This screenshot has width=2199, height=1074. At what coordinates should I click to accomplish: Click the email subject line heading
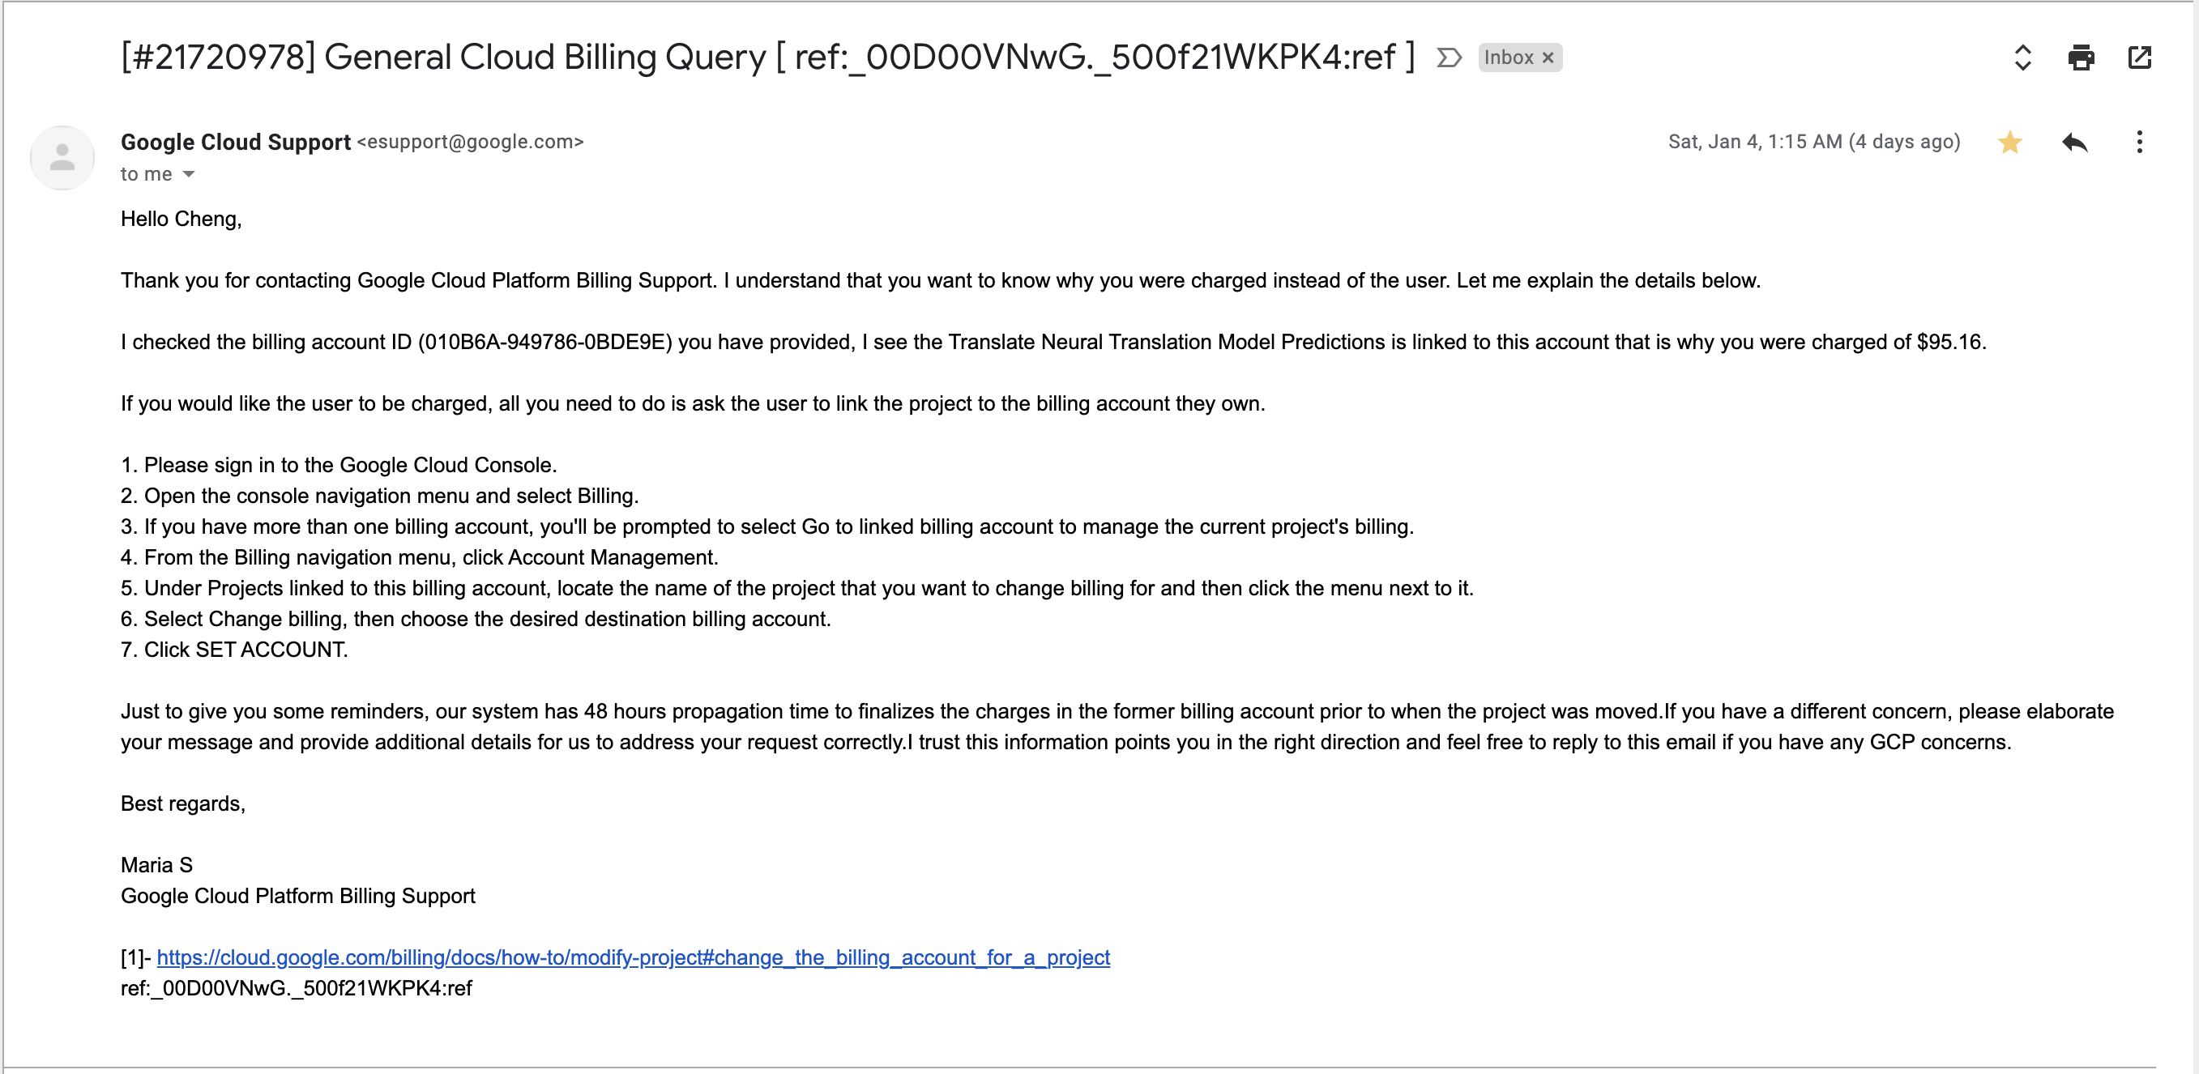[x=766, y=58]
